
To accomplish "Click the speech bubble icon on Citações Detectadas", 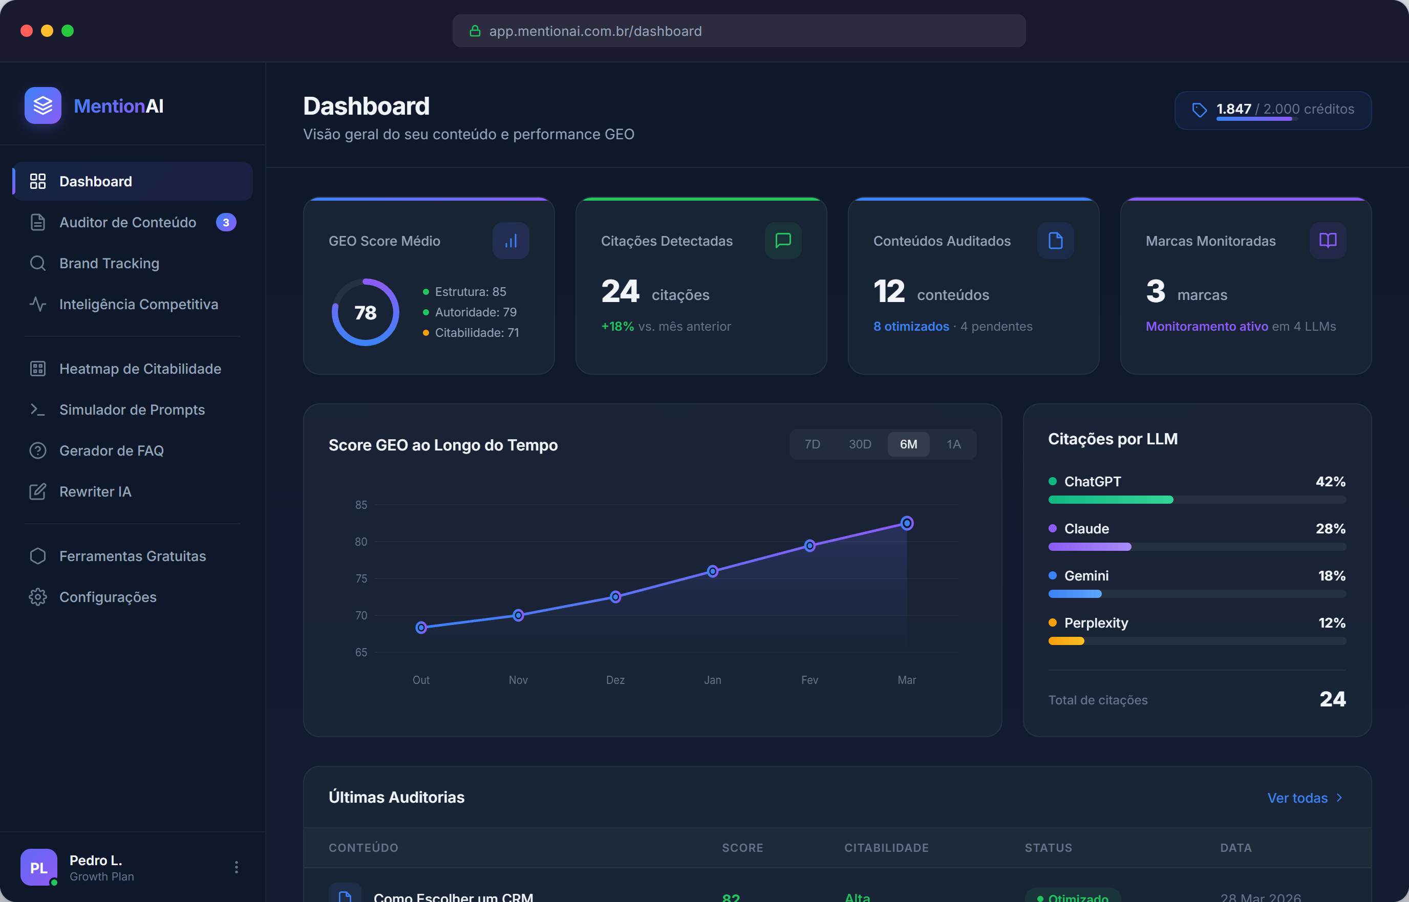I will pos(783,240).
